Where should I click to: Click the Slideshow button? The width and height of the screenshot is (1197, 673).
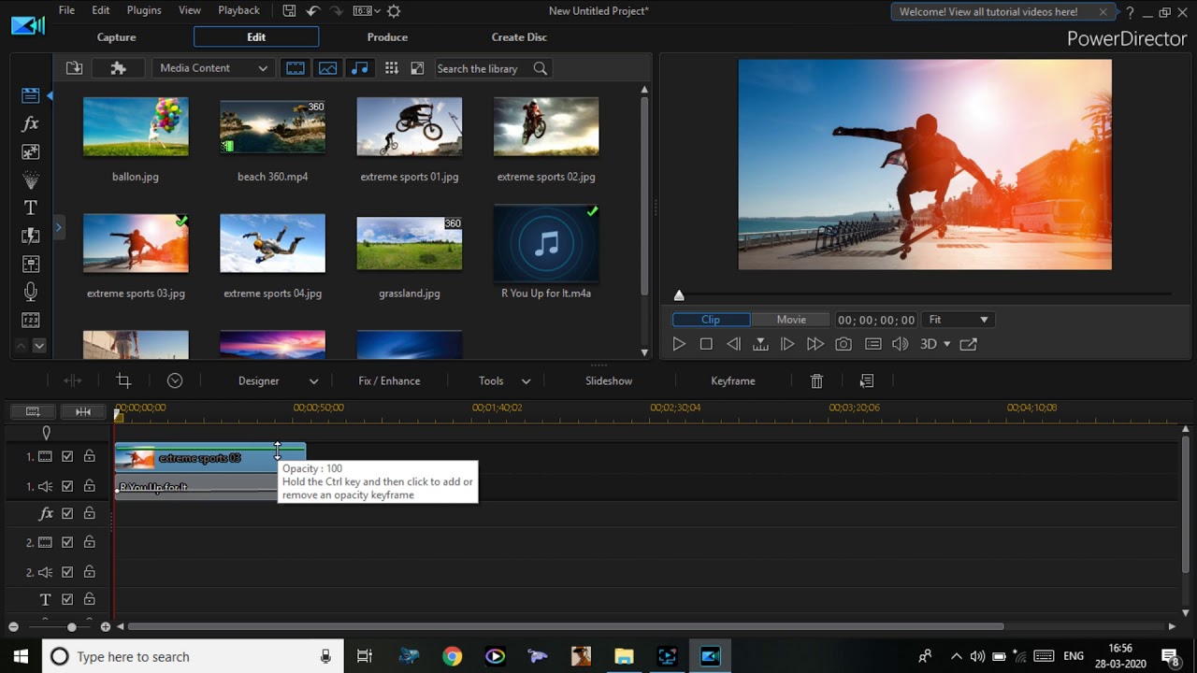(609, 380)
